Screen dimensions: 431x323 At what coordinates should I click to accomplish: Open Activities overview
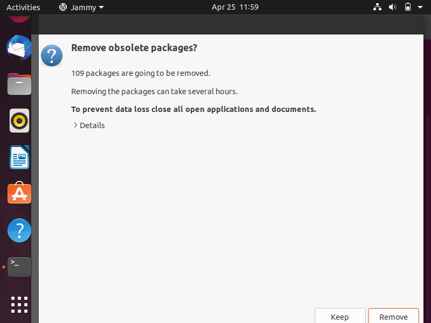[x=23, y=7]
